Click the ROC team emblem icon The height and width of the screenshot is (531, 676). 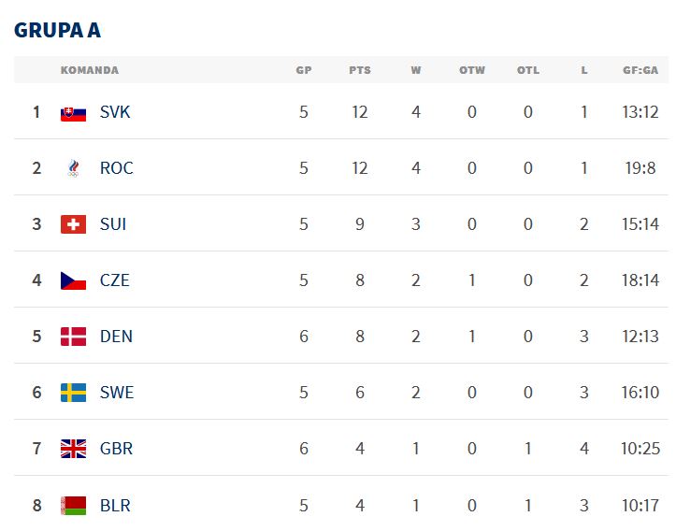[73, 168]
